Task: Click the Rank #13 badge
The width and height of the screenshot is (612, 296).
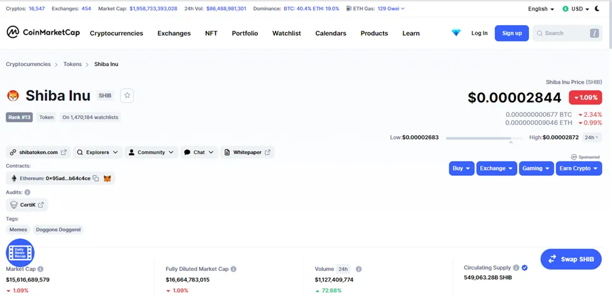Action: [19, 118]
